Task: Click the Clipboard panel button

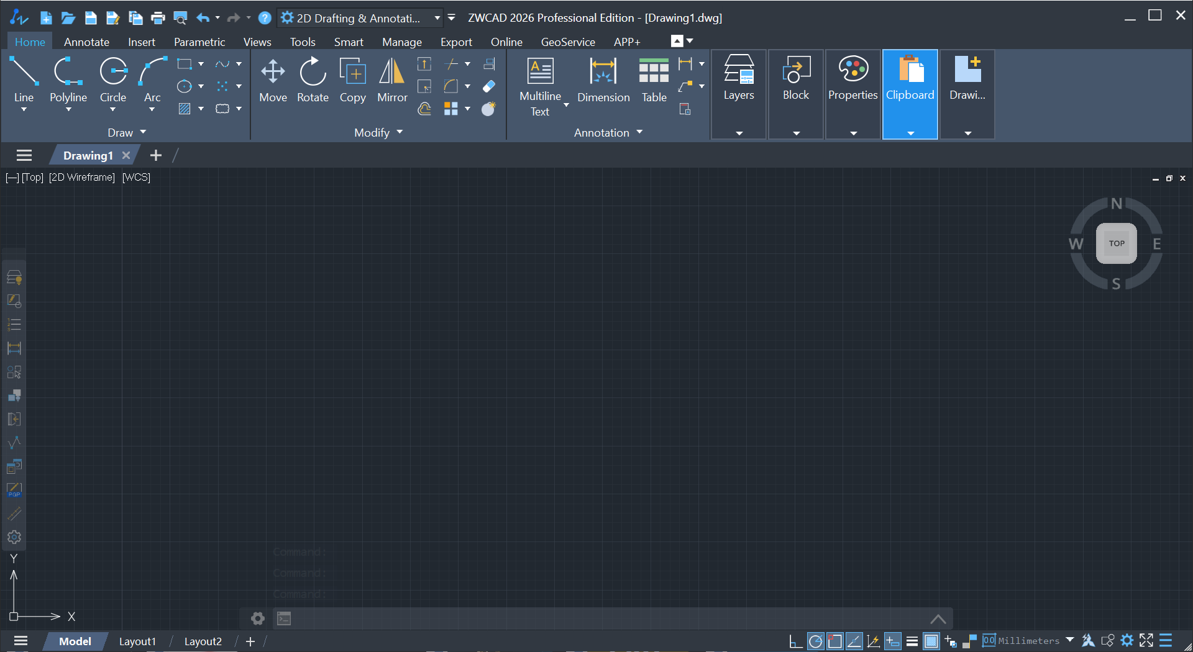Action: click(910, 94)
